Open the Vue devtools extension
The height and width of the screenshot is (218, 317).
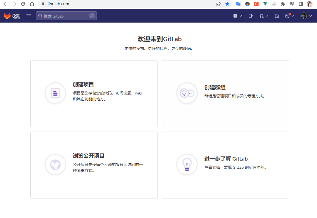tap(265, 4)
